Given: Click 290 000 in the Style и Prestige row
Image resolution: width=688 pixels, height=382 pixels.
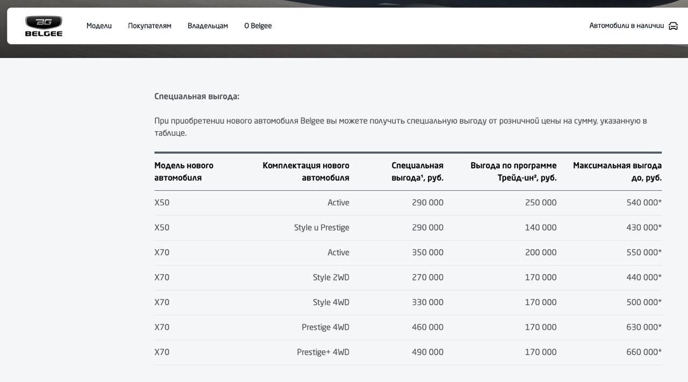Looking at the screenshot, I should click(x=428, y=228).
